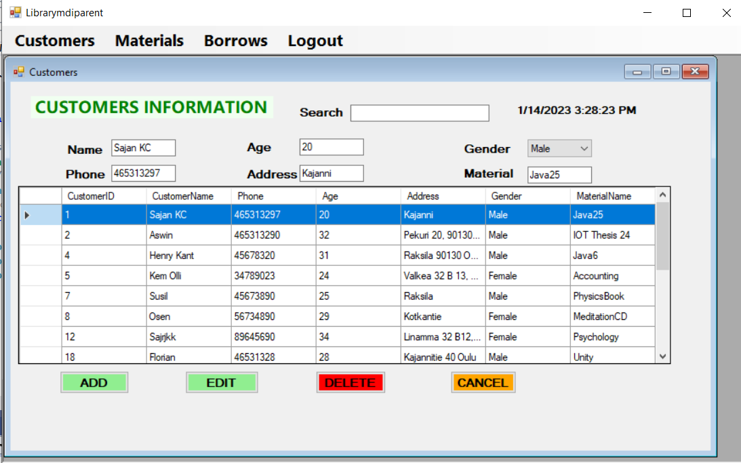The height and width of the screenshot is (463, 741).
Task: Click the Material field with Java25
Action: 559,175
